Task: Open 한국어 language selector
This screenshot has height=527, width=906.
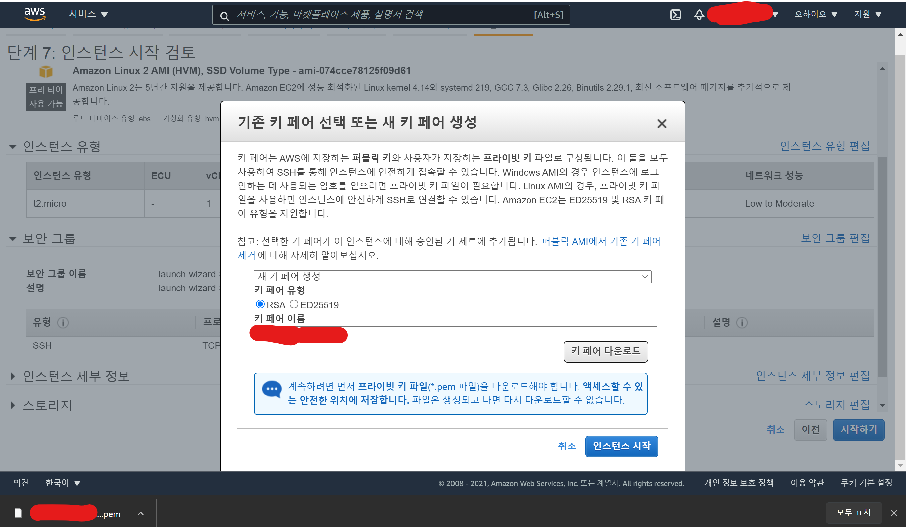Action: click(x=63, y=482)
